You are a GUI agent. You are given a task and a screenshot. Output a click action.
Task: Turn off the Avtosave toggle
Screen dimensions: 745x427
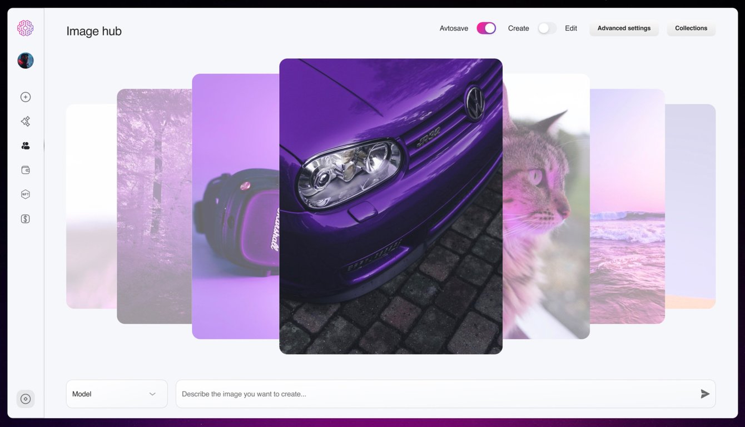pos(486,28)
